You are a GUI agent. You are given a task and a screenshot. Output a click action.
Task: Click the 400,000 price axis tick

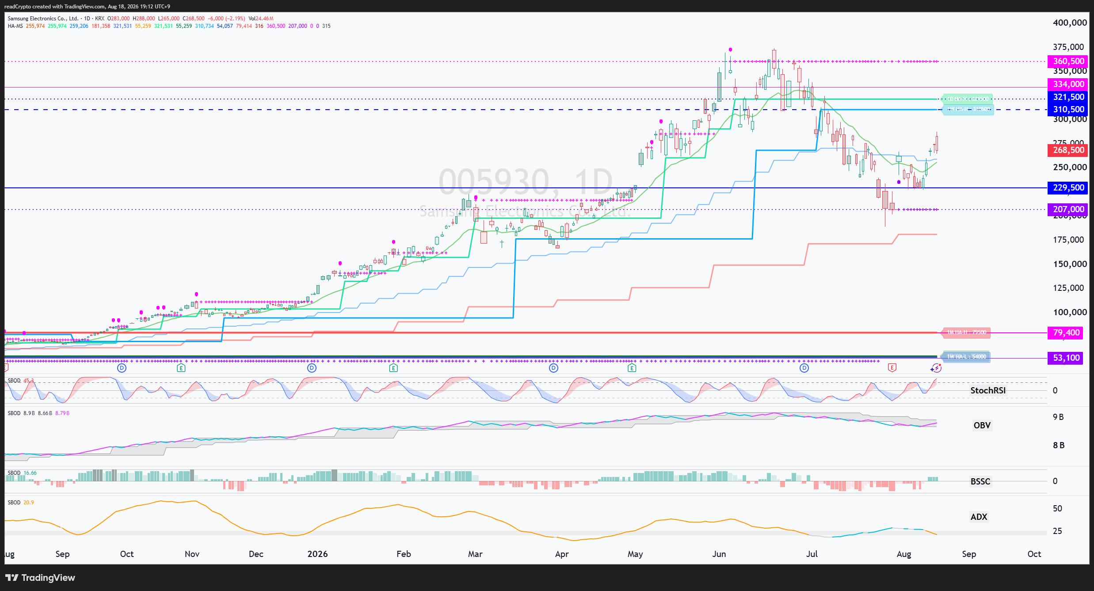[x=1070, y=23]
